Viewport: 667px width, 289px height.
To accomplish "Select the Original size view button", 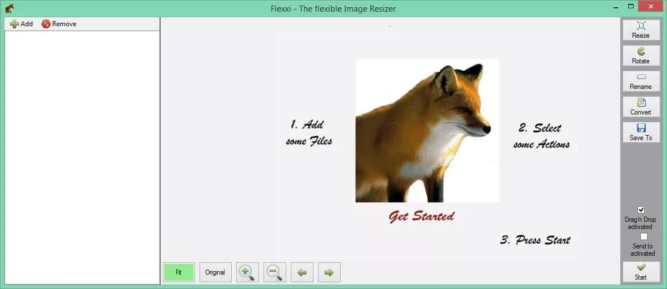I will [x=216, y=272].
